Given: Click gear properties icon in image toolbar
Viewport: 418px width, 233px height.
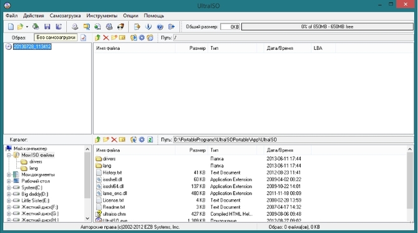Looking at the screenshot, I should 142,37.
